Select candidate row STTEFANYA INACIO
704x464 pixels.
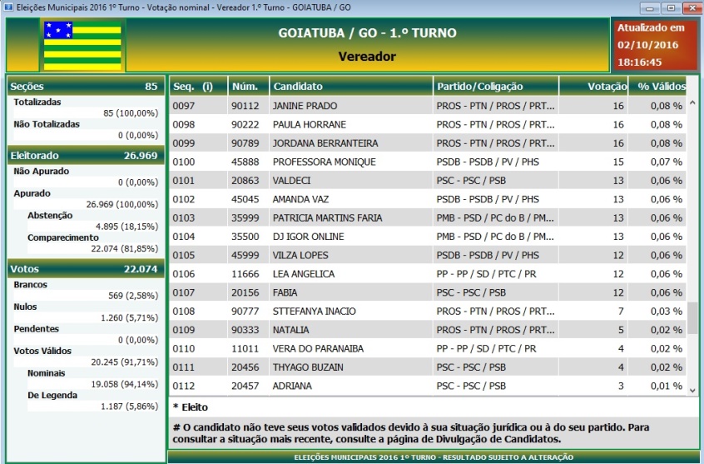(x=428, y=311)
